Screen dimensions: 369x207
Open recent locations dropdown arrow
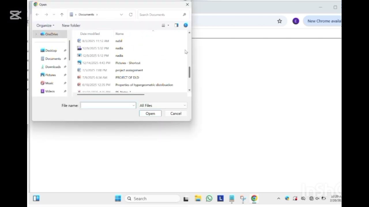(54, 15)
